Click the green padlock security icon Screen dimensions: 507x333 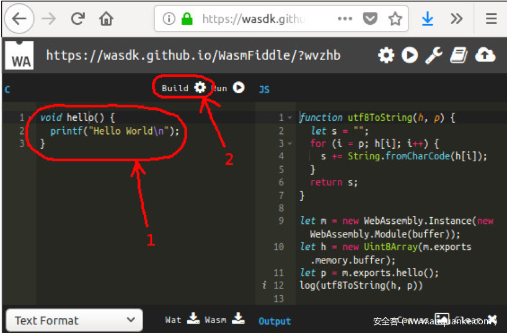pyautogui.click(x=187, y=19)
